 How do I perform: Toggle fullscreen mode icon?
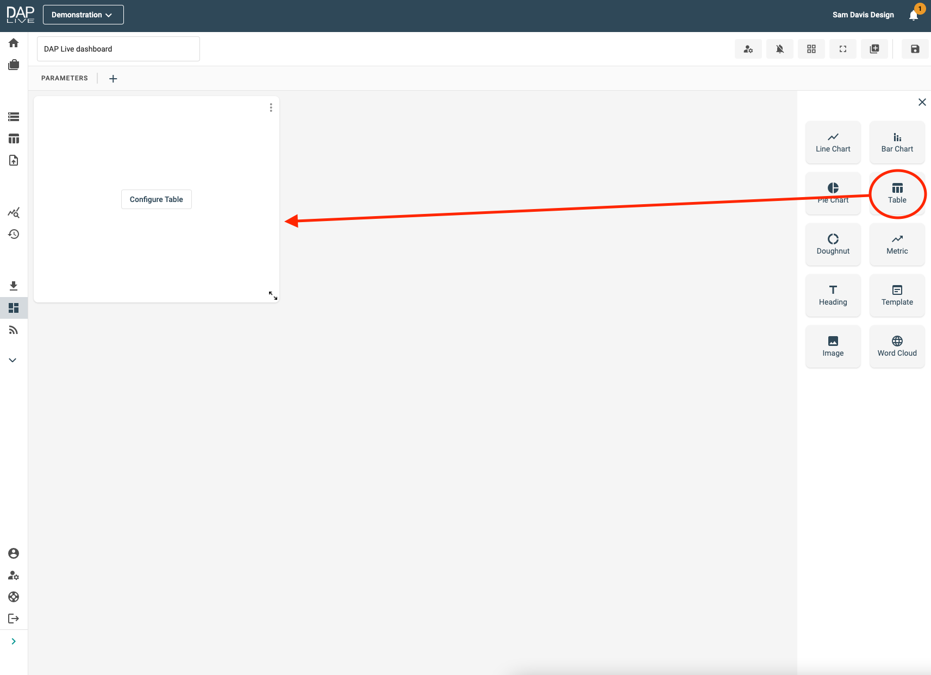(842, 49)
